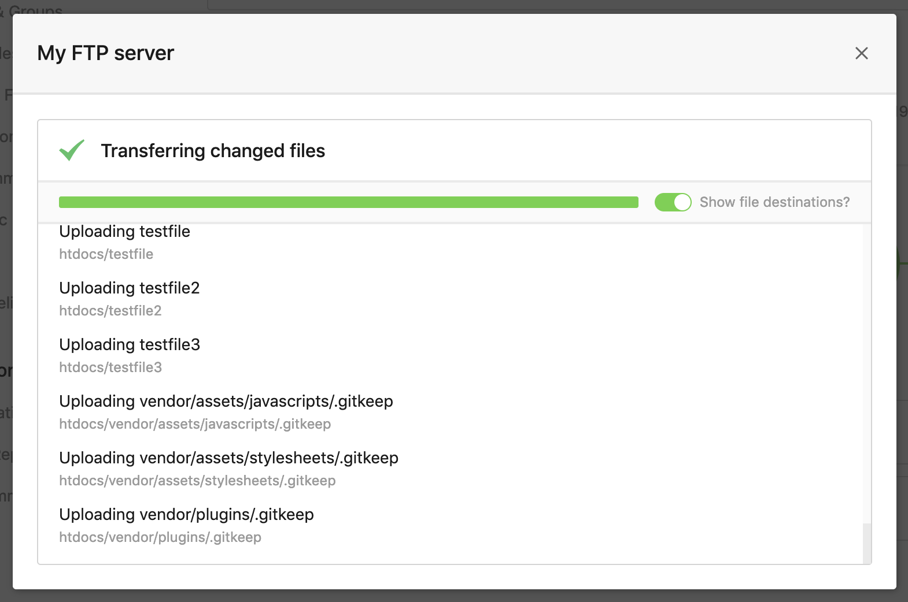The width and height of the screenshot is (908, 602).
Task: Click the Groups heading behind the dialog
Action: pyautogui.click(x=35, y=9)
